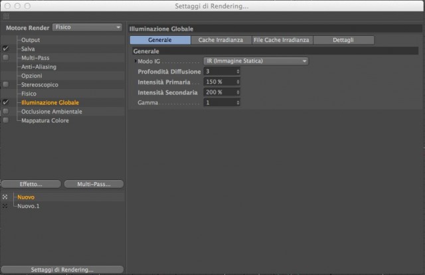The width and height of the screenshot is (425, 275).
Task: Select Multi-Pass in the settings list
Action: (x=35, y=58)
